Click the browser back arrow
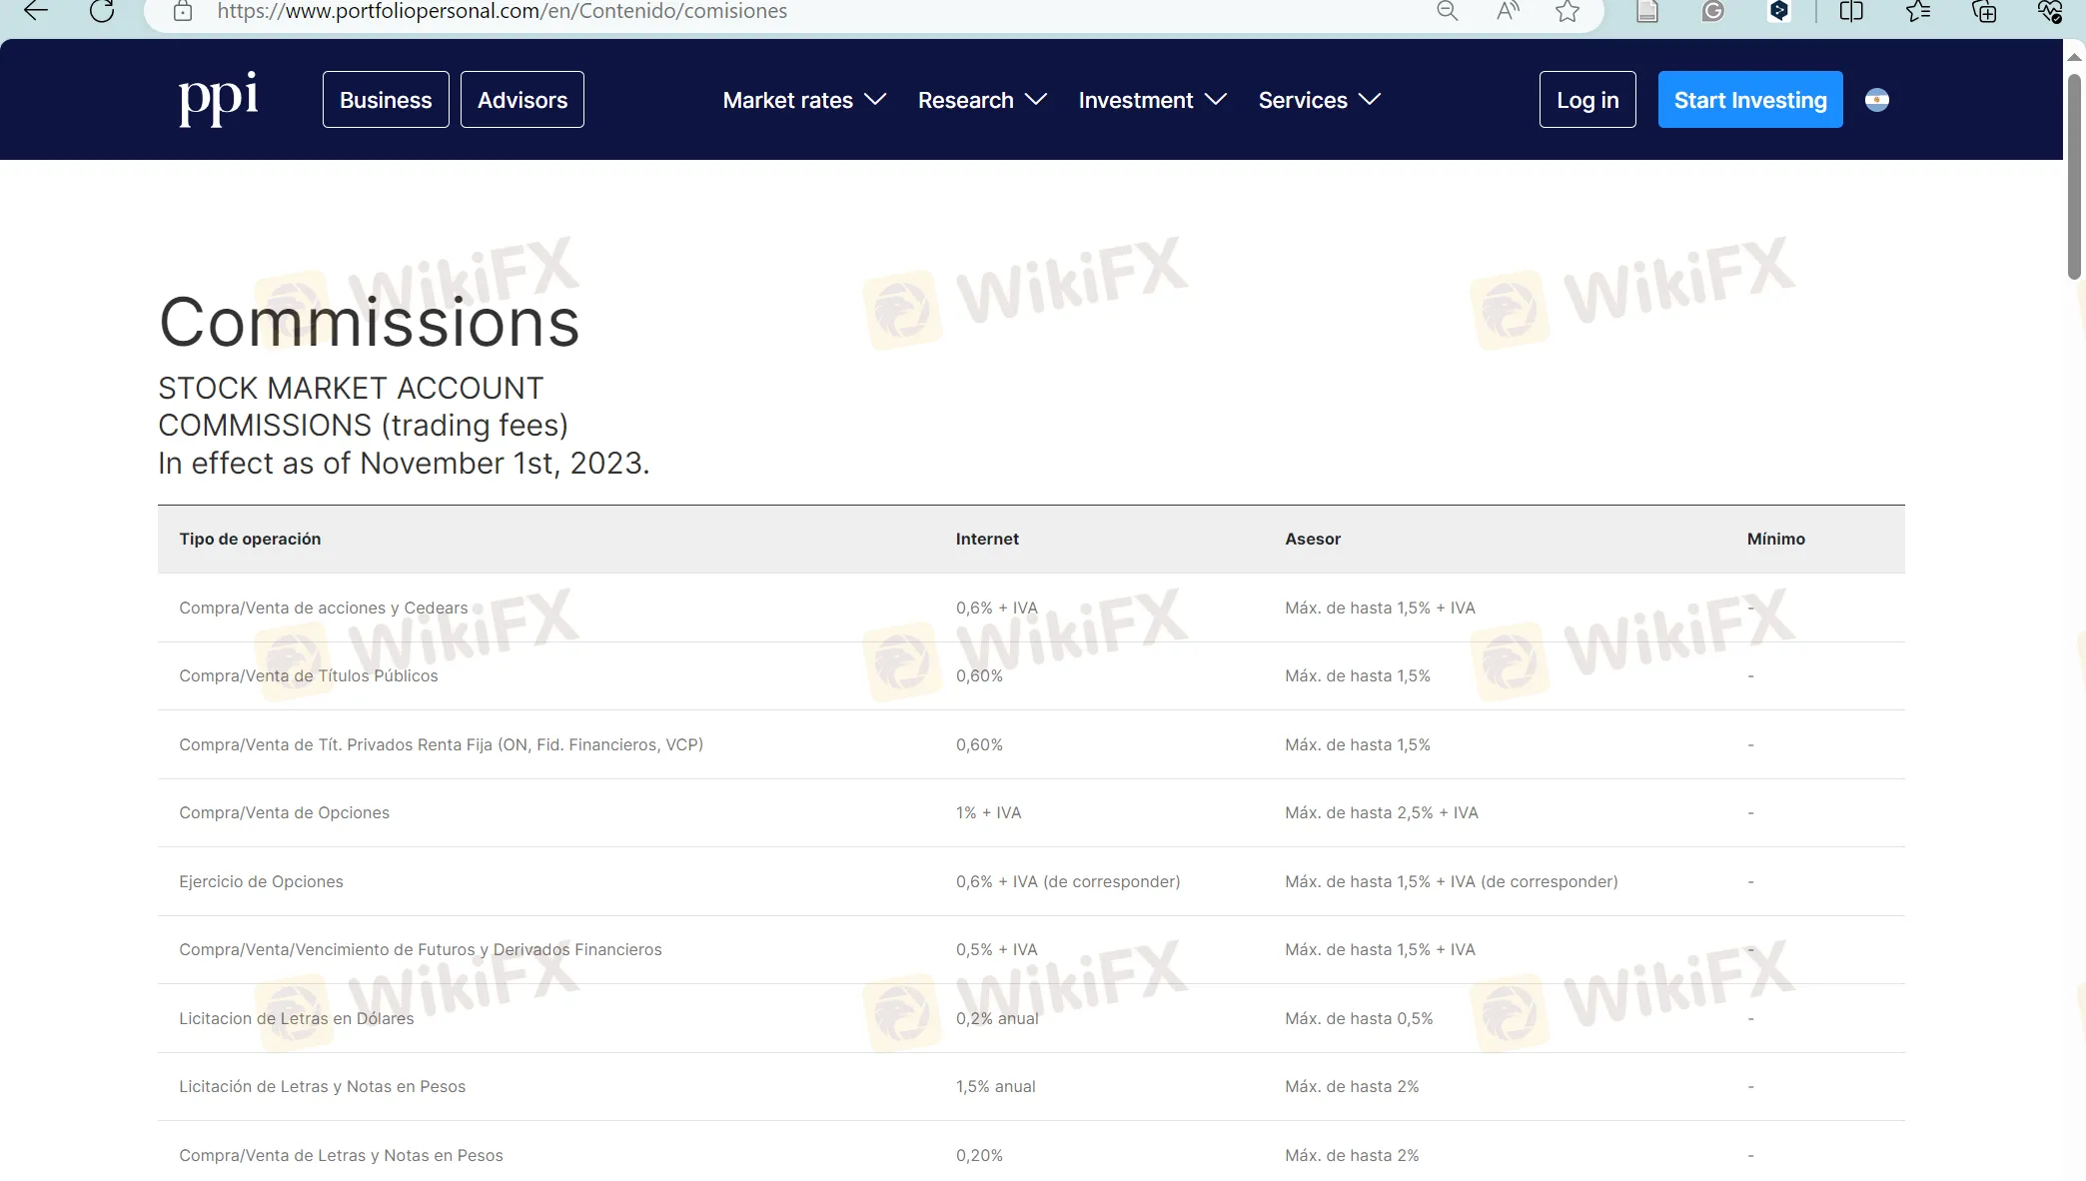Screen dimensions: 2086x1181 pyautogui.click(x=36, y=12)
